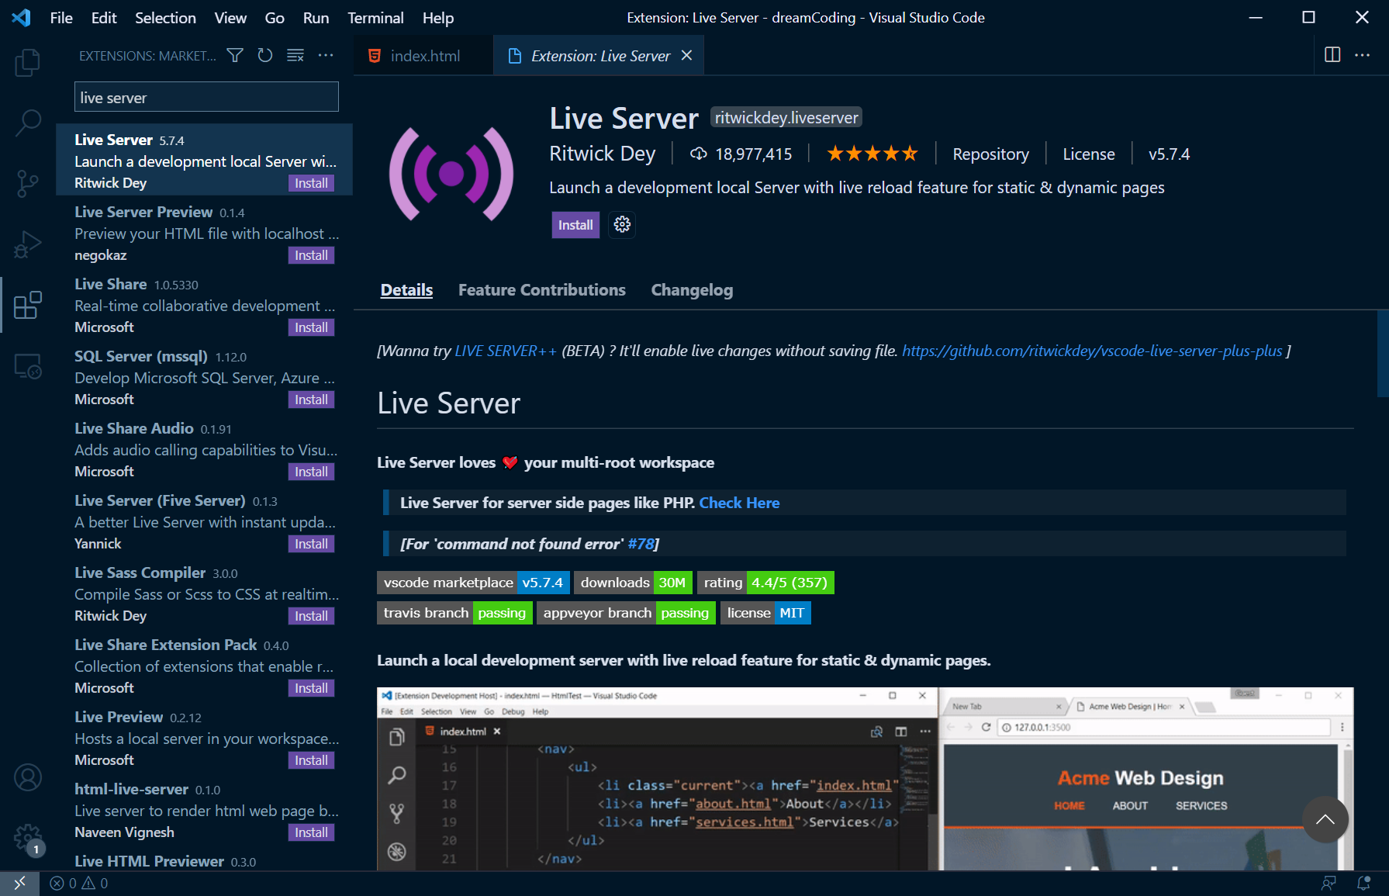Click the Ritwick Dey publisher name
The image size is (1389, 896).
(x=602, y=154)
